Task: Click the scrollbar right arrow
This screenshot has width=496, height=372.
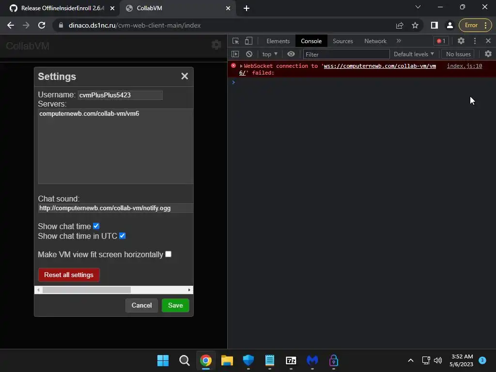Action: (189, 290)
